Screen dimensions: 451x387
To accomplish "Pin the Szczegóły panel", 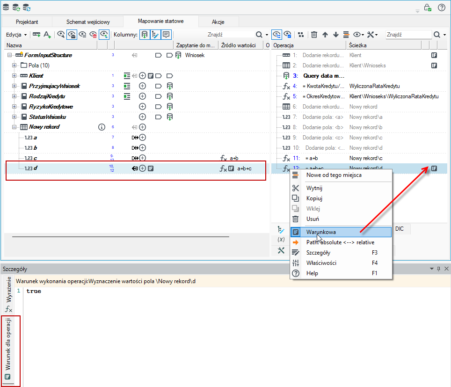I will coord(439,269).
